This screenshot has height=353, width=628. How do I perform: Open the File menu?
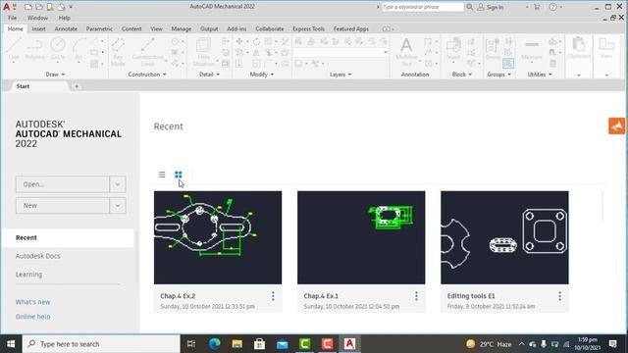coord(13,18)
